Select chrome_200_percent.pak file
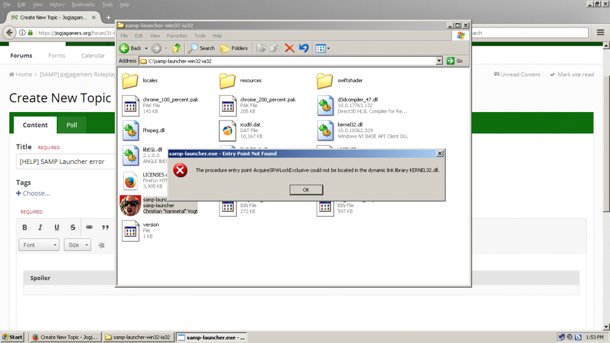This screenshot has height=343, width=610. click(x=257, y=105)
